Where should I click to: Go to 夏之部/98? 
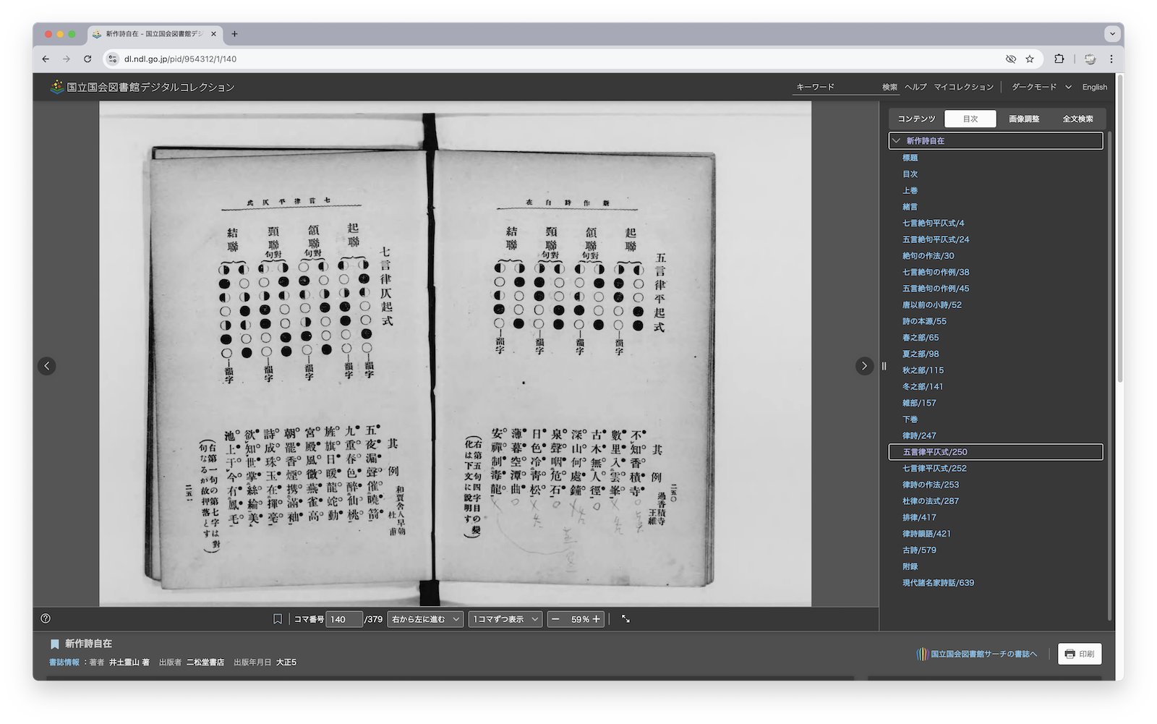point(921,354)
